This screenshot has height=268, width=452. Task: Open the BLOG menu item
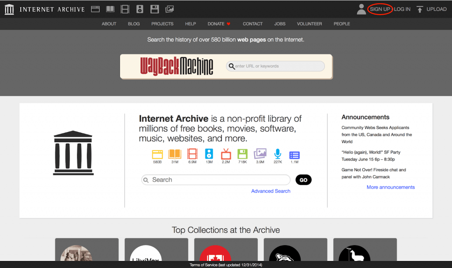pos(134,24)
